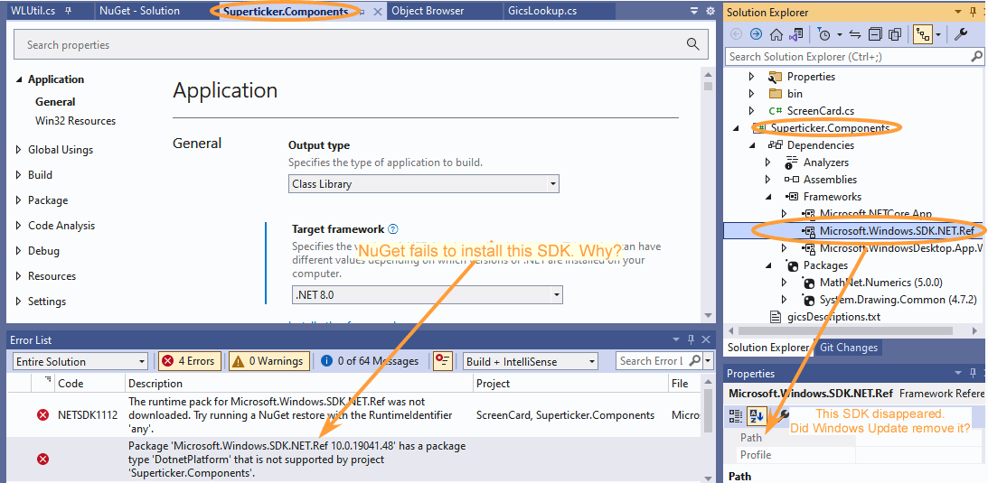Click the document tab overflow arrow icon

click(694, 11)
